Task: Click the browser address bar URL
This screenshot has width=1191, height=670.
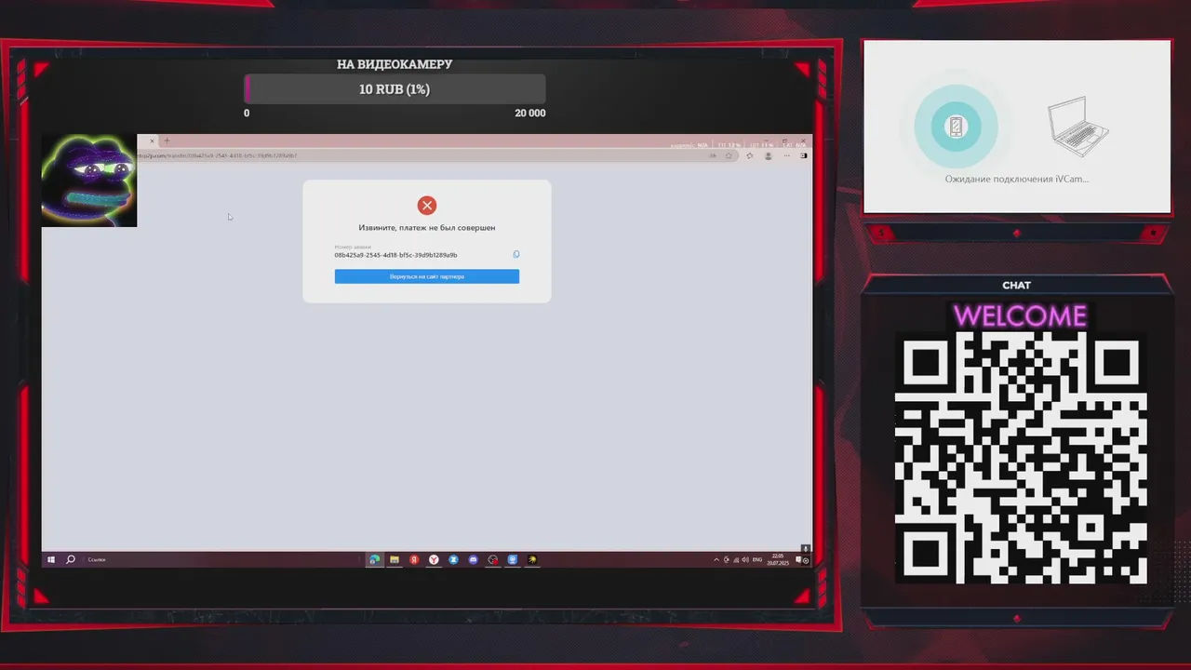Action: 218,155
